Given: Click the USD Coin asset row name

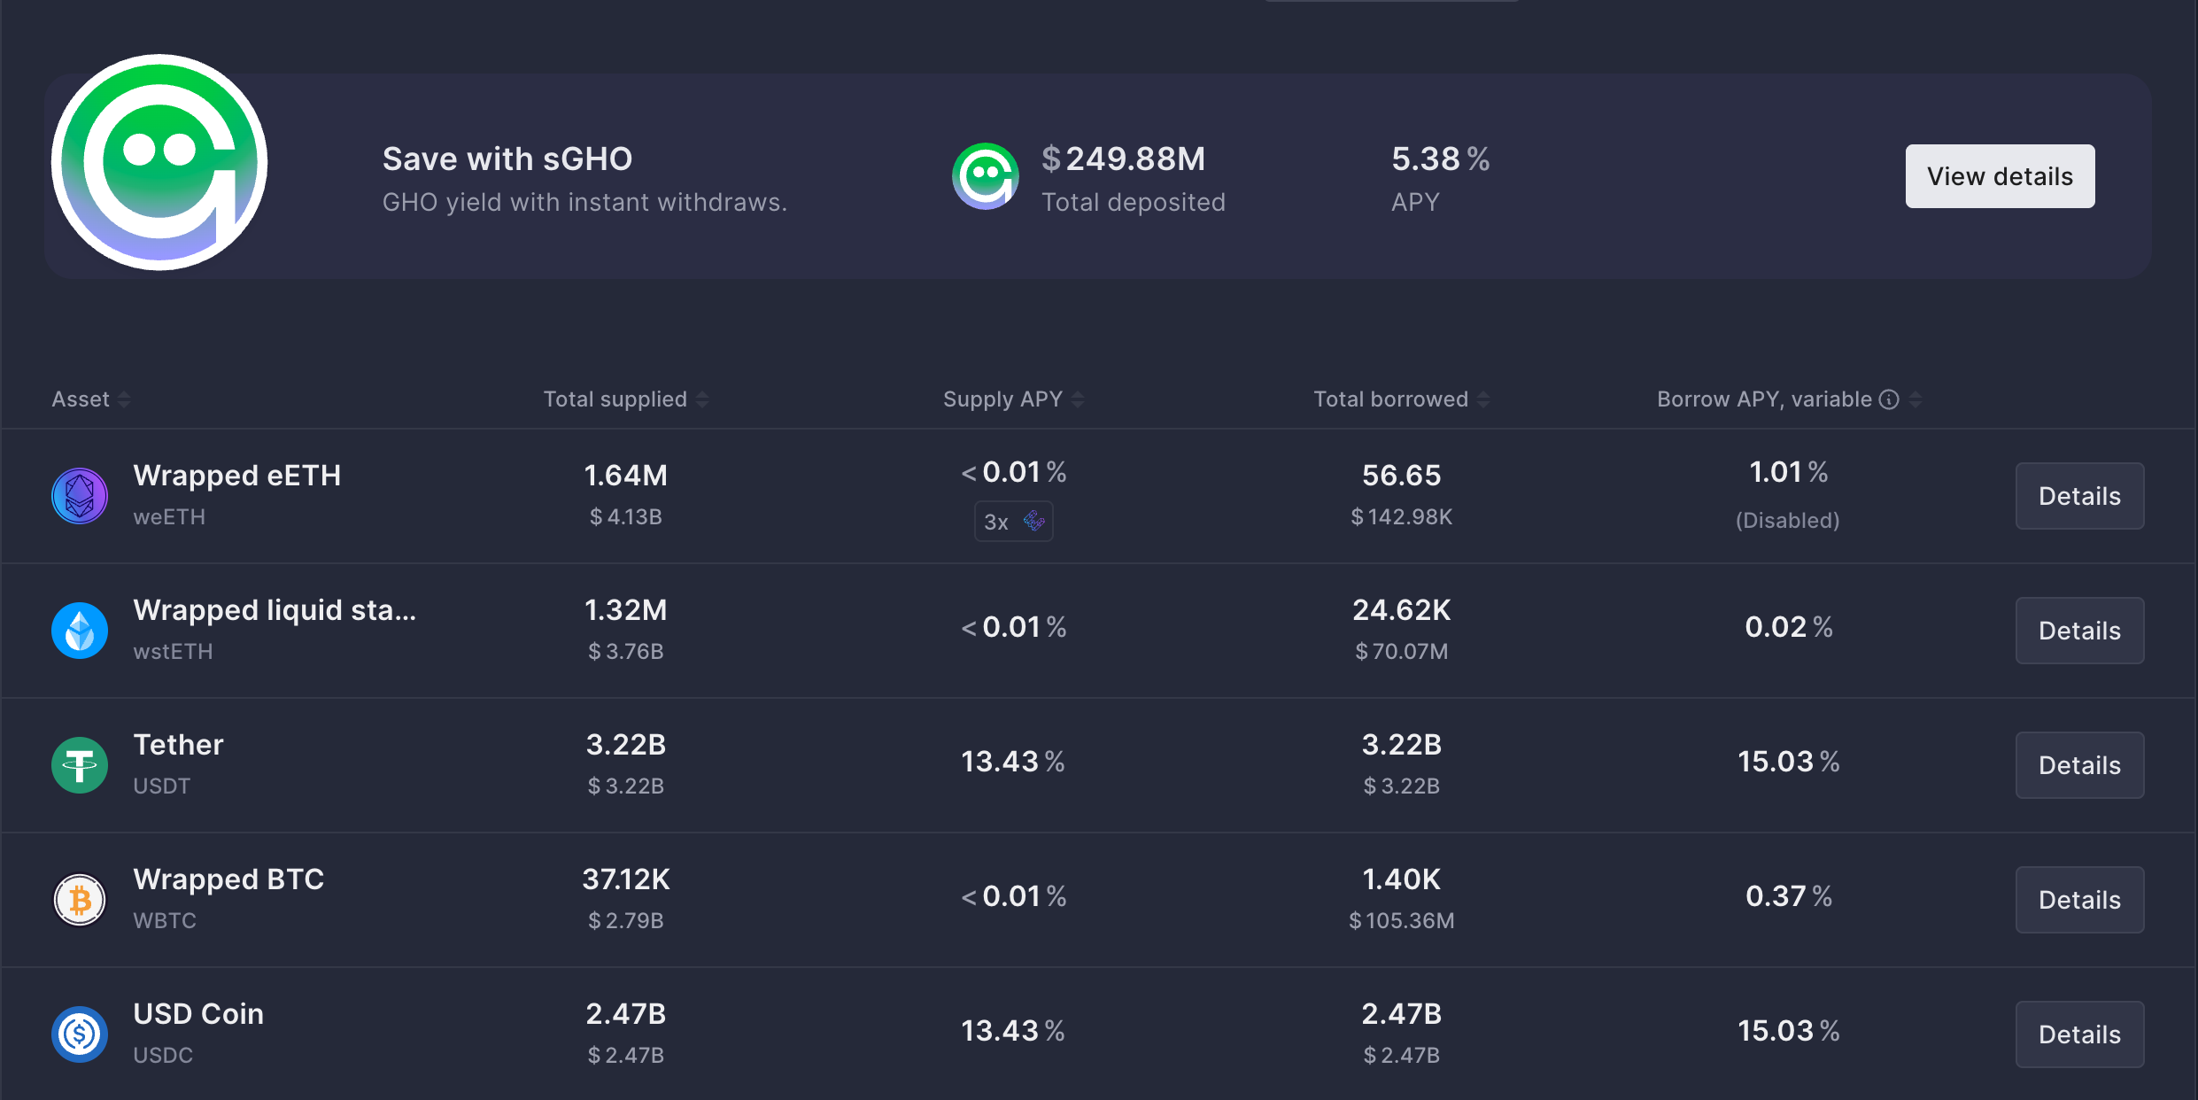Looking at the screenshot, I should click(x=198, y=1014).
